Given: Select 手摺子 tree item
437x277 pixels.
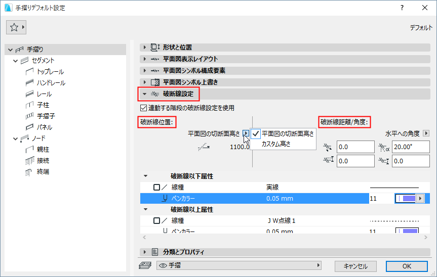Looking at the screenshot, I should [46, 116].
